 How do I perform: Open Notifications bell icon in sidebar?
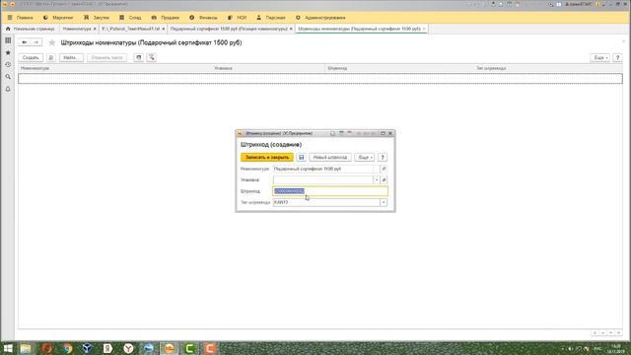(8, 89)
